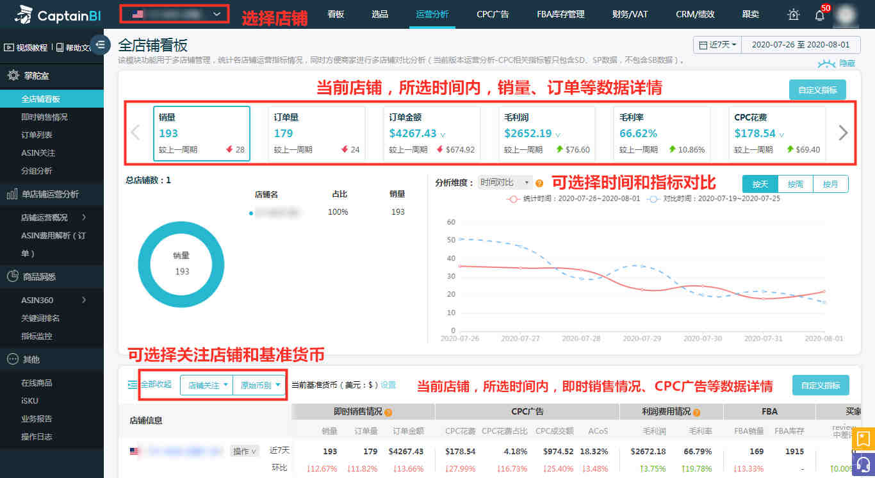
Task: Select the 毛利率 metric card
Action: 662,133
